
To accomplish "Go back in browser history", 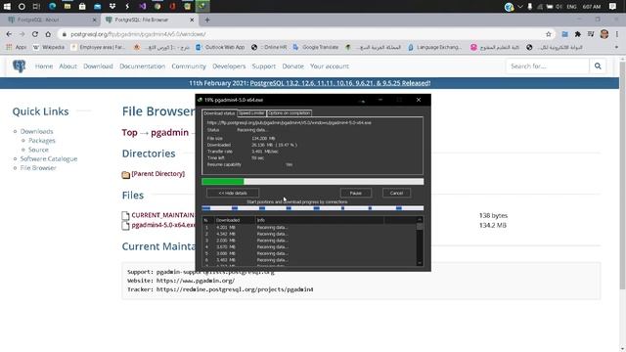I will [x=9, y=34].
